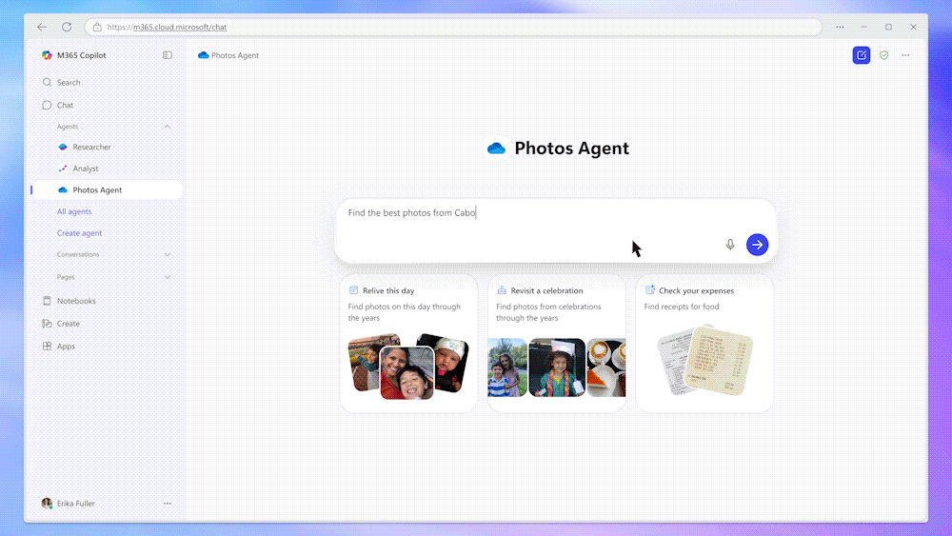Viewport: 952px width, 536px height.
Task: Select the Researcher agent
Action: [91, 148]
